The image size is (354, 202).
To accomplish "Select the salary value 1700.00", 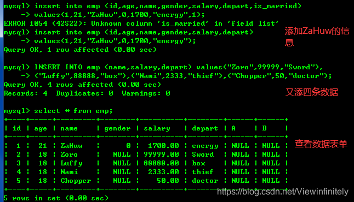I will (163, 146).
